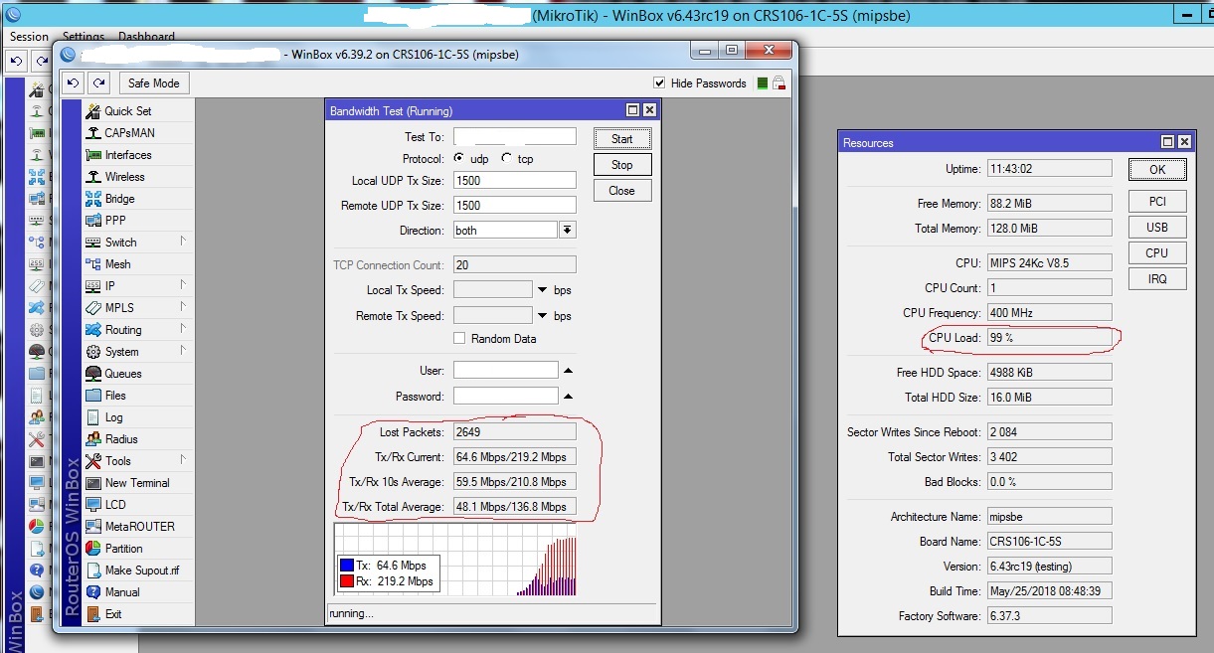This screenshot has width=1214, height=653.
Task: Click the Remote UDP Tx Size field
Action: (515, 206)
